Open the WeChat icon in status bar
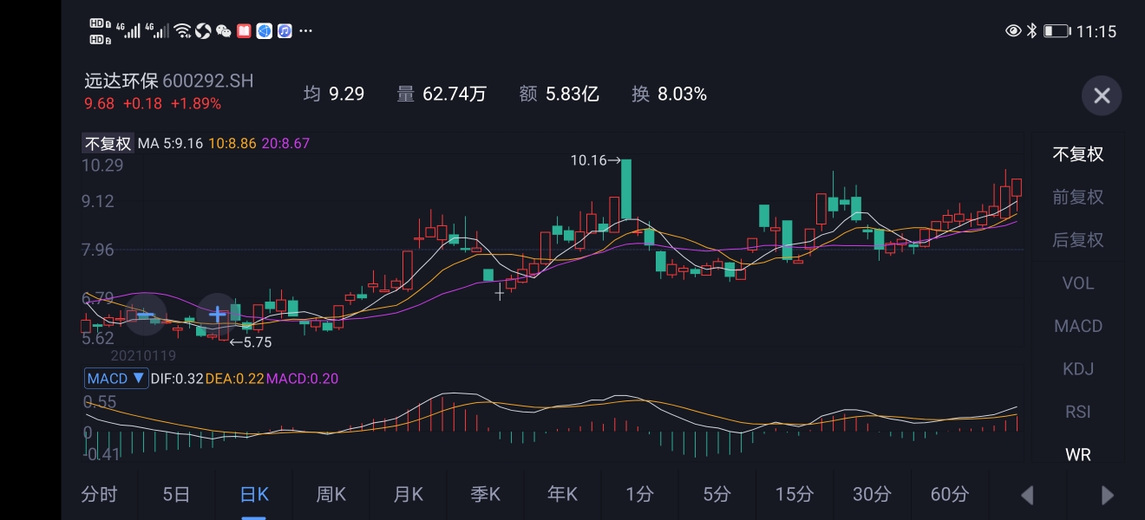Screen dimensions: 1145x520 click(224, 30)
